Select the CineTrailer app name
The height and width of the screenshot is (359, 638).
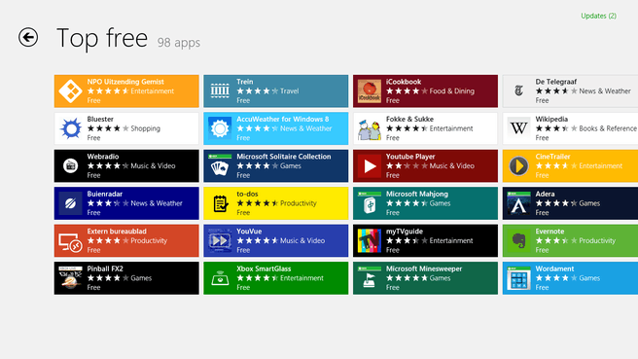pos(552,157)
